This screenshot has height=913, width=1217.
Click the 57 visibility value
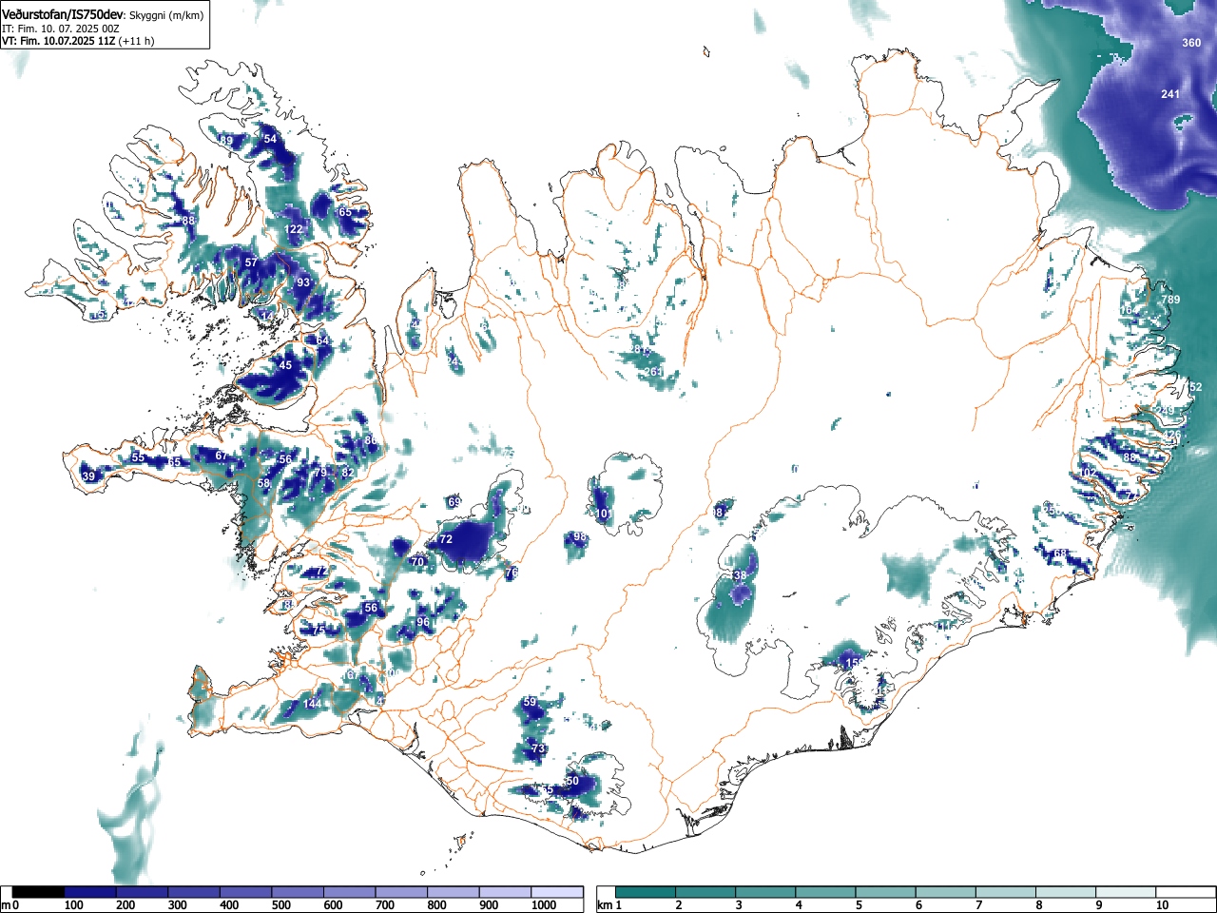(x=251, y=262)
